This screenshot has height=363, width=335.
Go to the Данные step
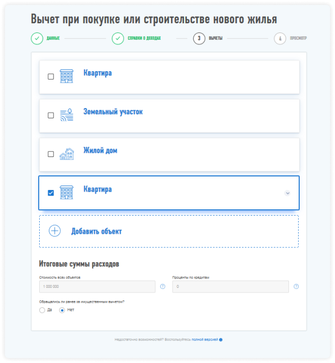(x=53, y=38)
